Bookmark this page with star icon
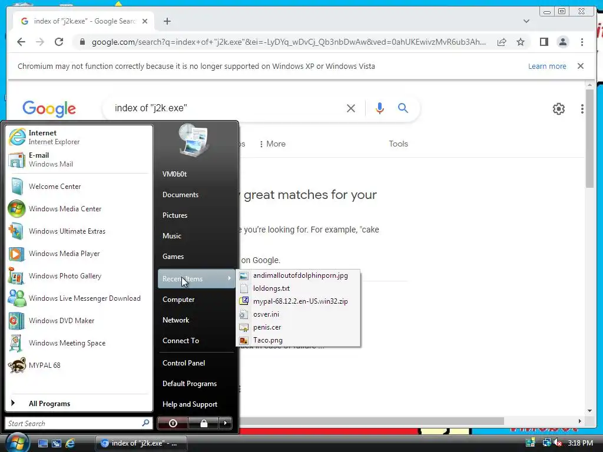This screenshot has height=452, width=603. point(521,42)
